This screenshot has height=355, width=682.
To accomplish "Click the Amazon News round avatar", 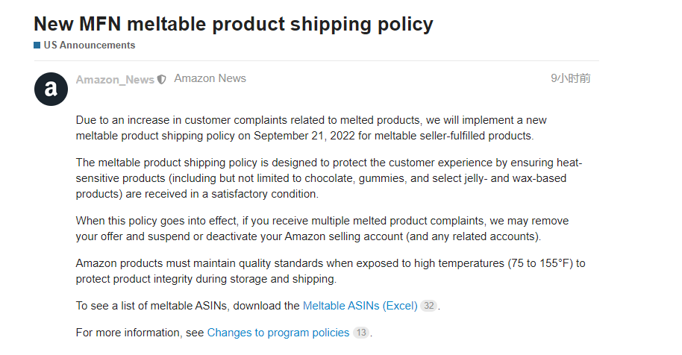I will point(51,90).
